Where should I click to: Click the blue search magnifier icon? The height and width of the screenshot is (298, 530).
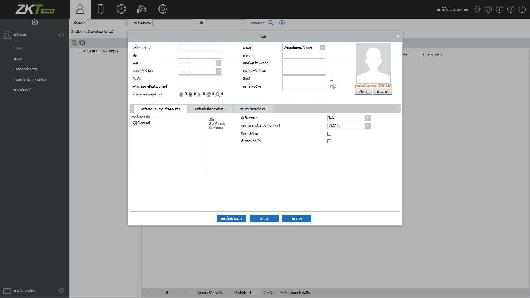click(271, 23)
